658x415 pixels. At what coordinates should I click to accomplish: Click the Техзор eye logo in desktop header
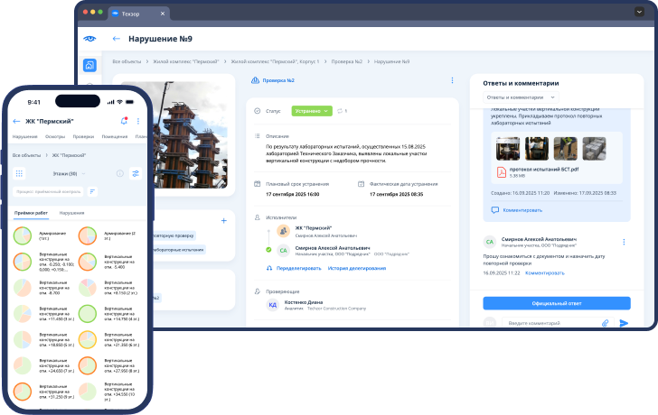[x=89, y=39]
